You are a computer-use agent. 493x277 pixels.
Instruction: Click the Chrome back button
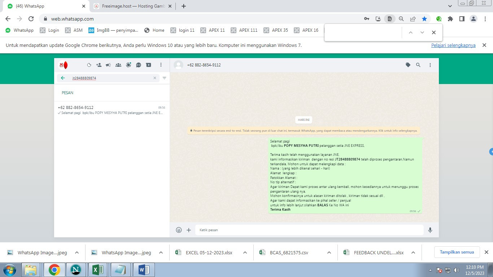click(x=8, y=19)
